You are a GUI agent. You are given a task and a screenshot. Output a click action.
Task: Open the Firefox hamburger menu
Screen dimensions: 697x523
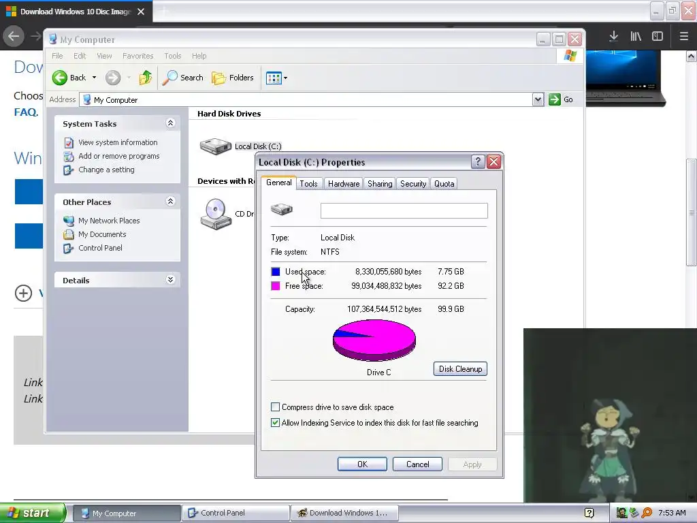point(684,36)
